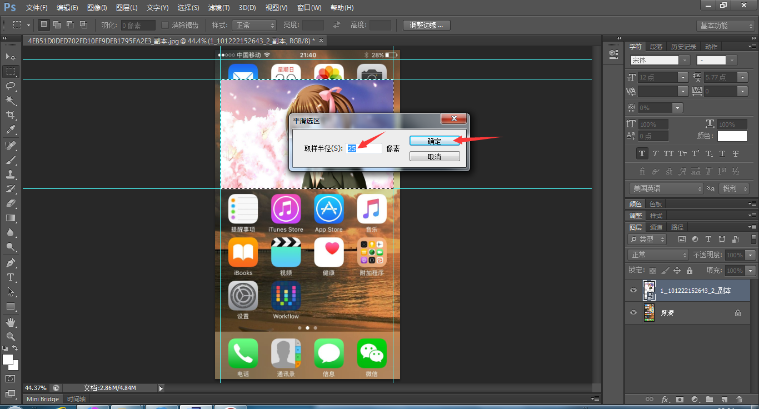
Task: Click the create new layer icon
Action: [x=724, y=399]
